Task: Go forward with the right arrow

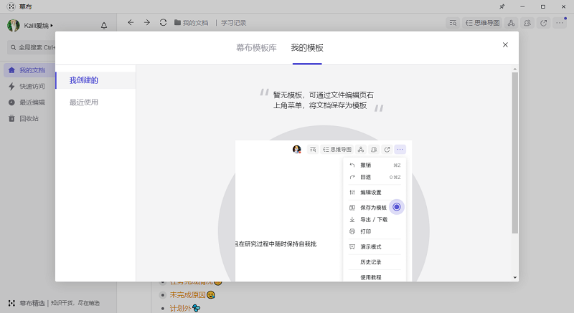Action: [x=147, y=22]
